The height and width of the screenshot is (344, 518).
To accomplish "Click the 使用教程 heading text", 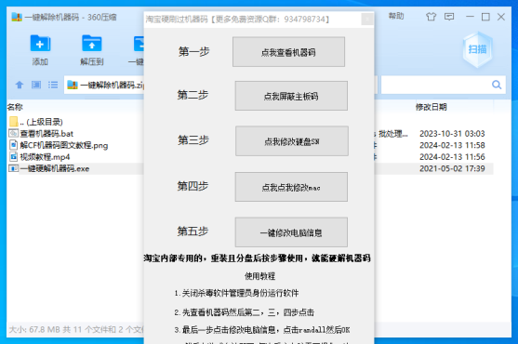I will click(x=259, y=275).
